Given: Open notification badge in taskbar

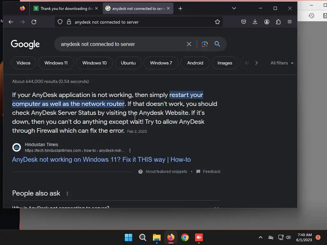Looking at the screenshot, I should tap(318, 237).
